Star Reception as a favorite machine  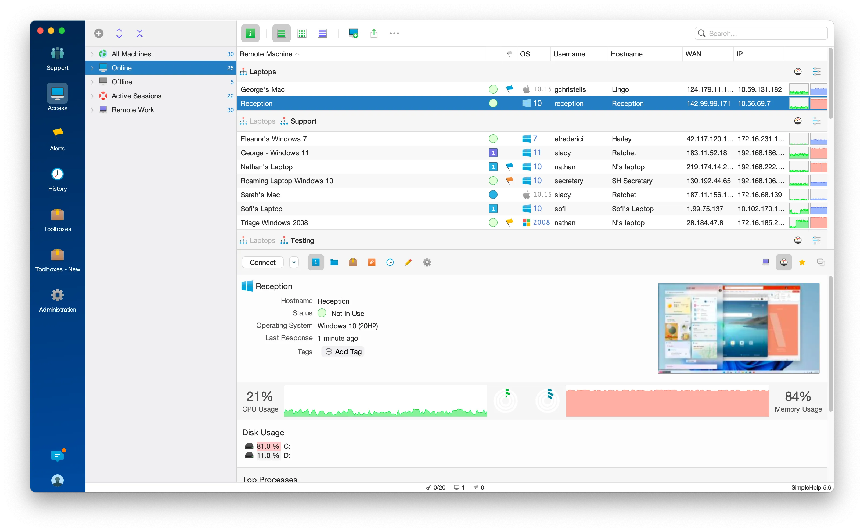[x=802, y=262]
